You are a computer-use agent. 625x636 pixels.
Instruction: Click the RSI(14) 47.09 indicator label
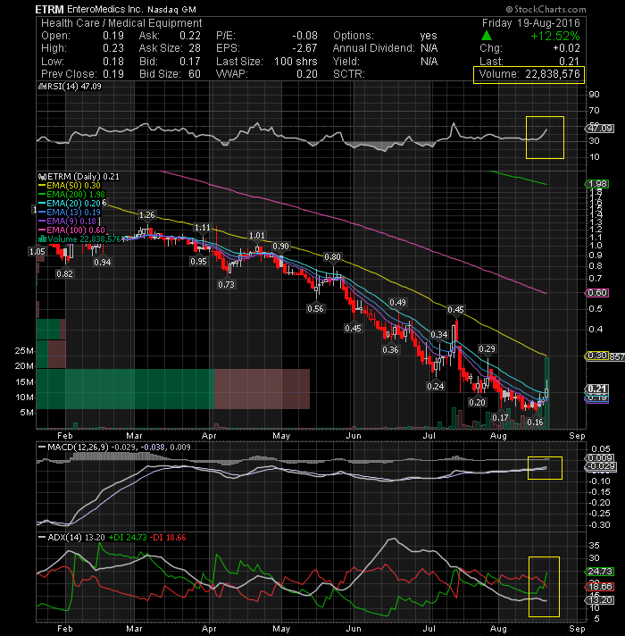[71, 87]
